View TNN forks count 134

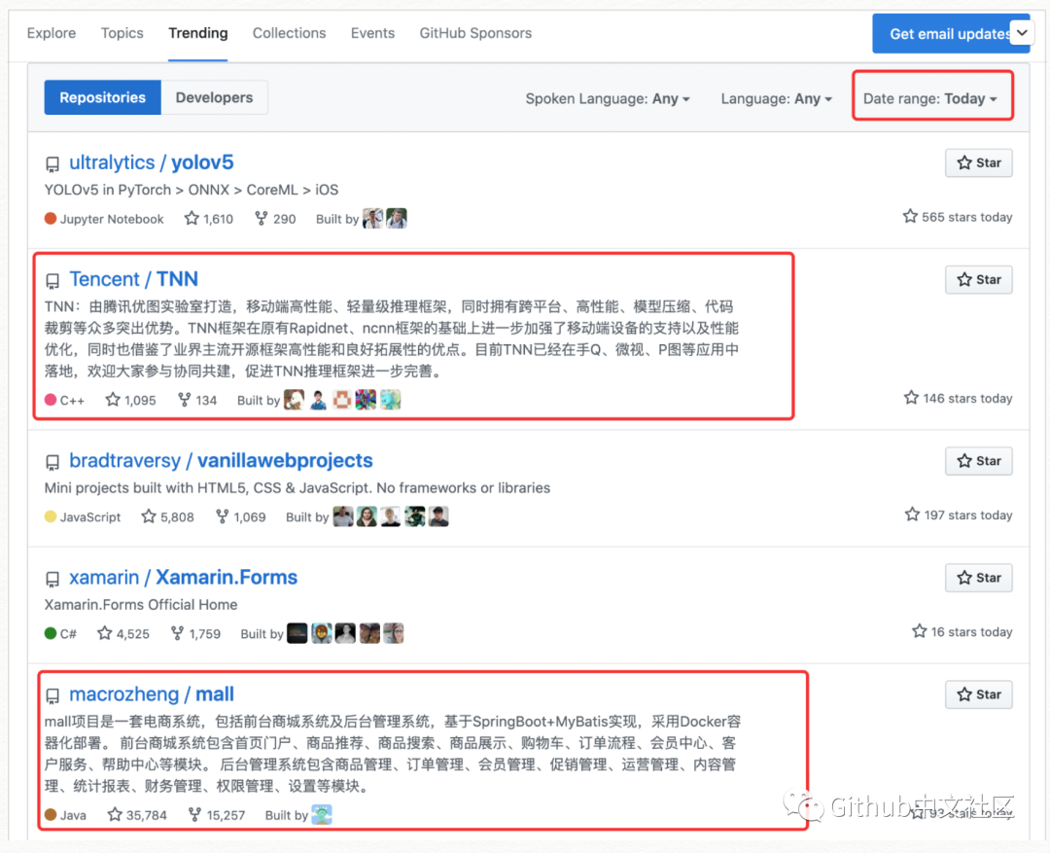tap(197, 400)
